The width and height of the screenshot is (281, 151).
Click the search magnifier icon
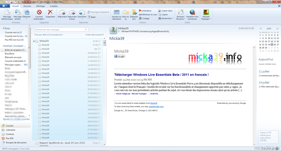86,30
